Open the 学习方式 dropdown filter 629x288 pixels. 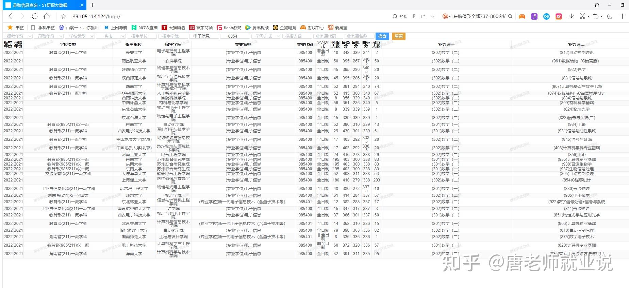(x=266, y=36)
